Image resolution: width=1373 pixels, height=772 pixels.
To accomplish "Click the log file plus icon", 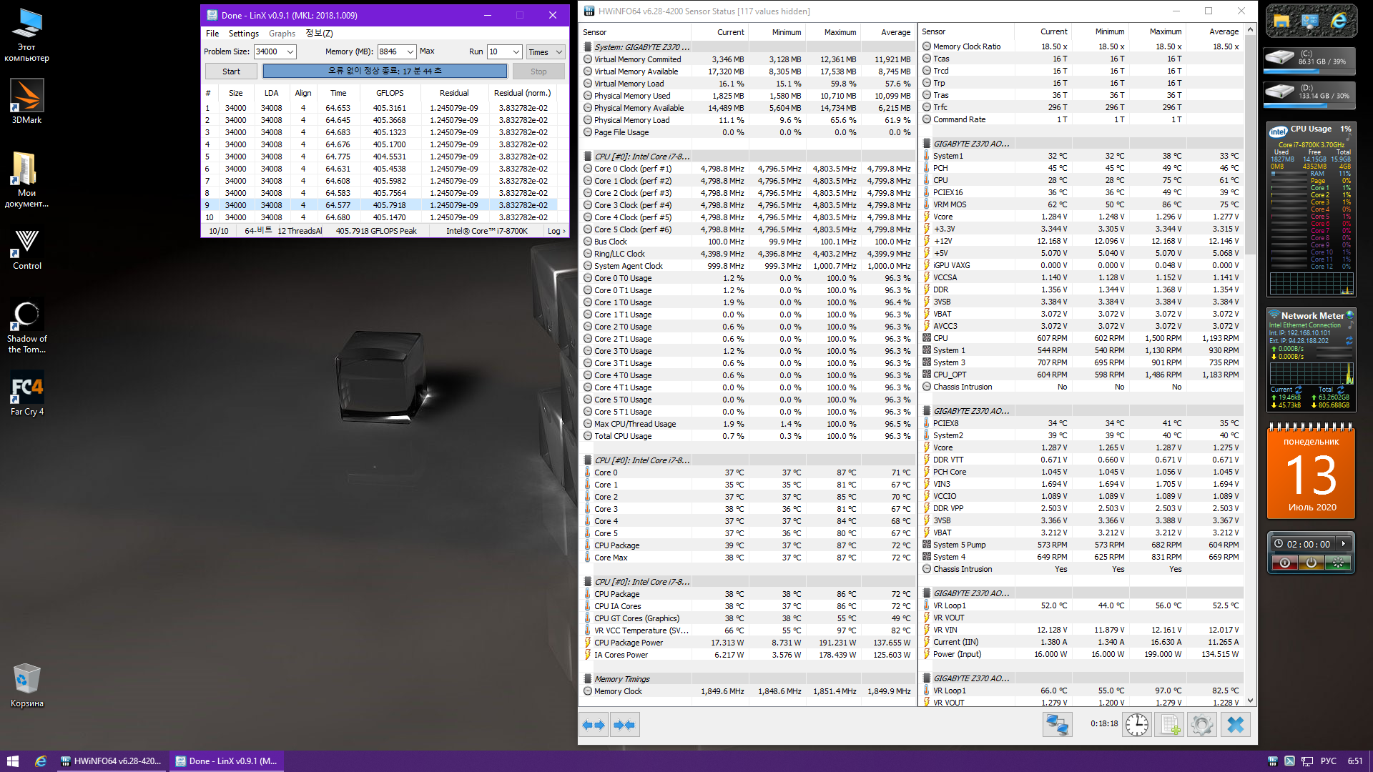I will pos(1170,725).
